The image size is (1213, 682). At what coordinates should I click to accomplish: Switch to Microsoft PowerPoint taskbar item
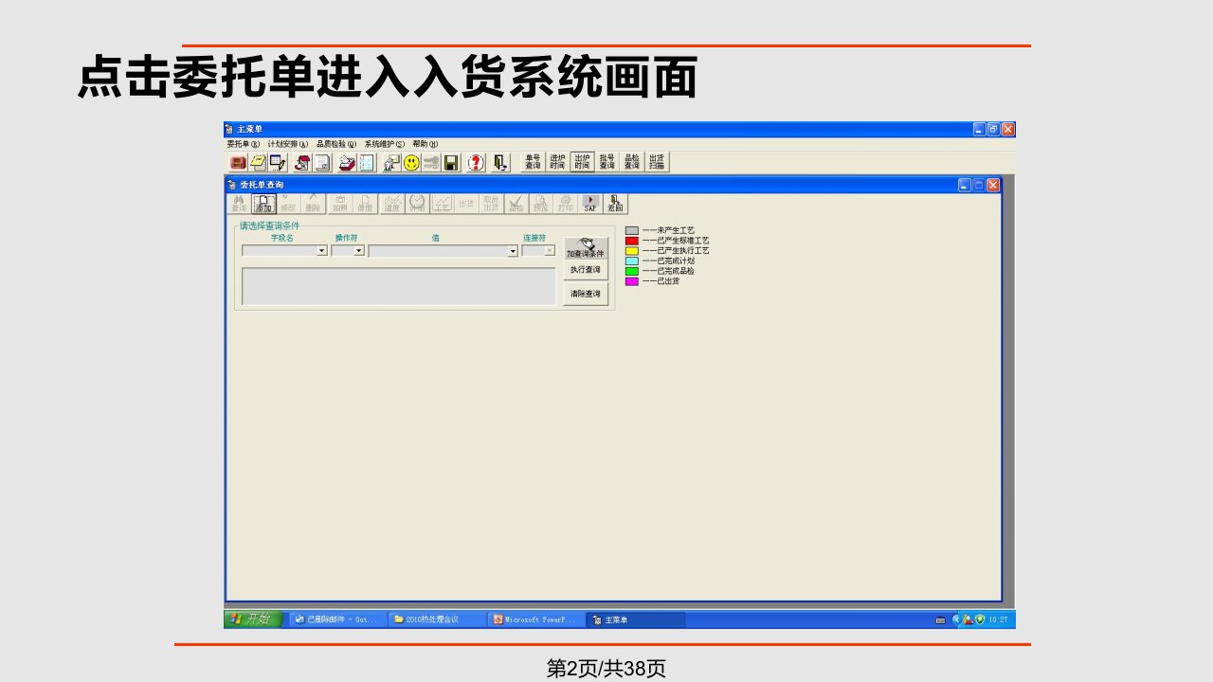point(536,619)
